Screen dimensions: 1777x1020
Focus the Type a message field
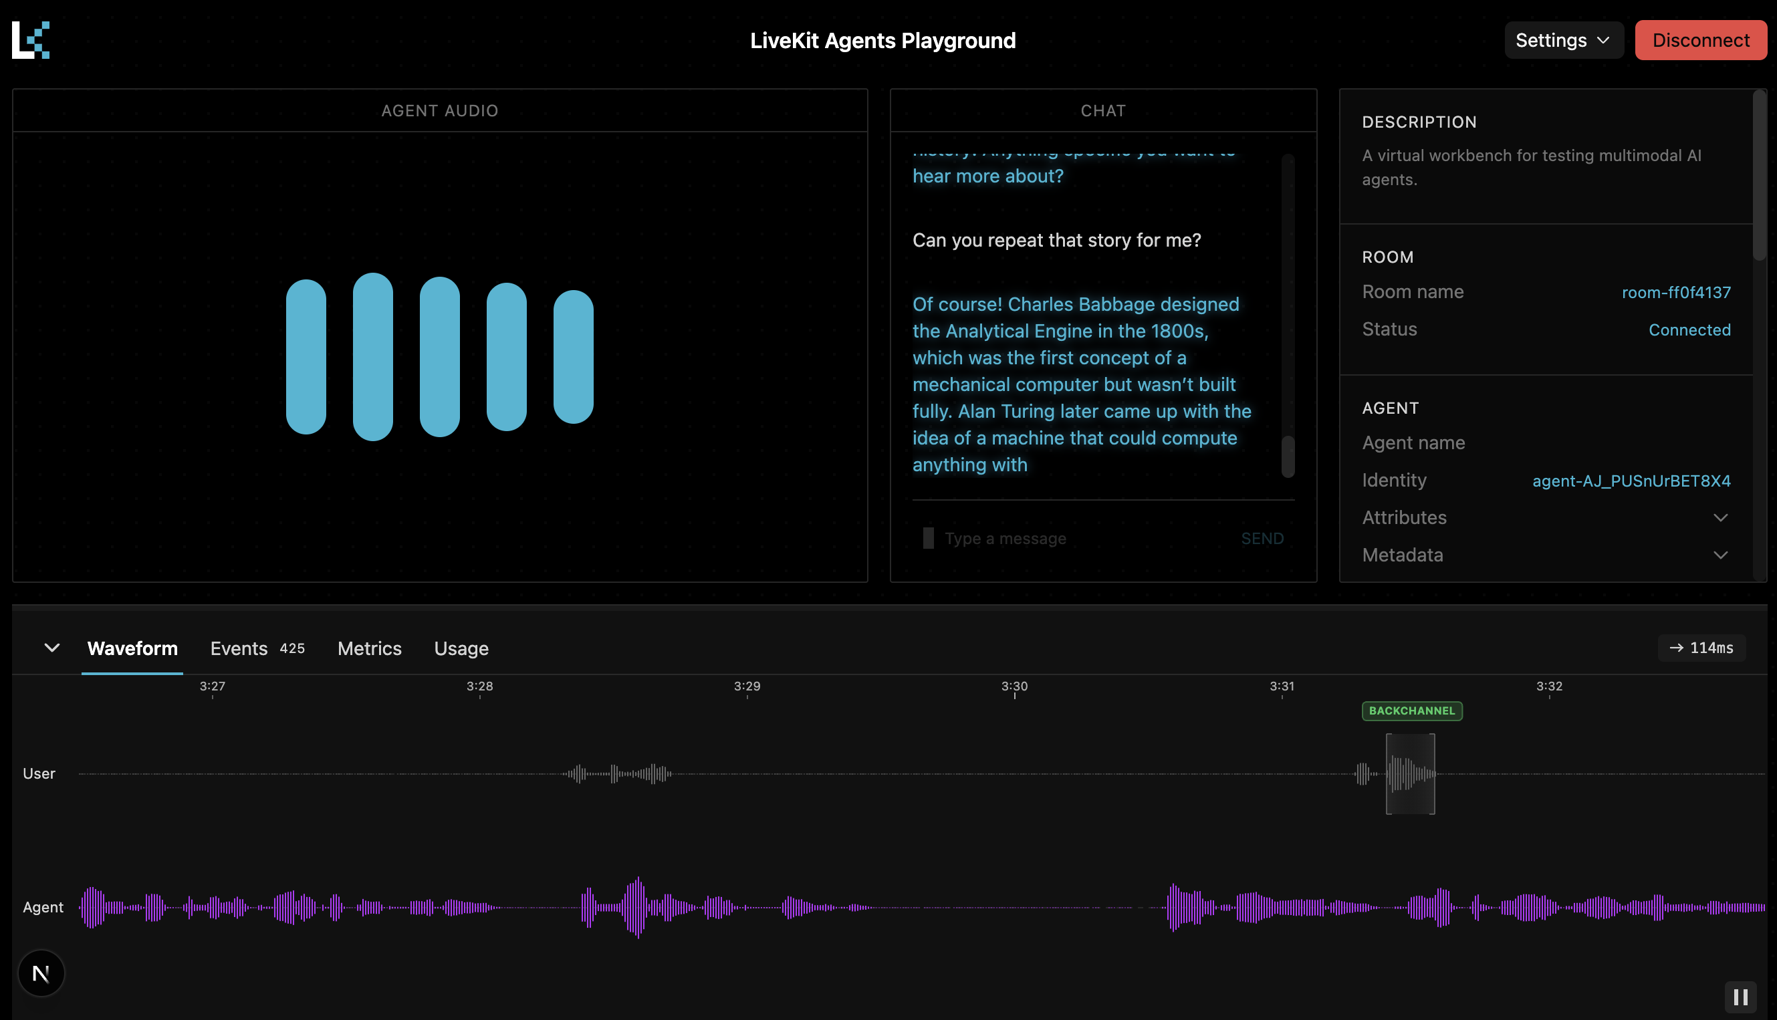(x=1079, y=538)
